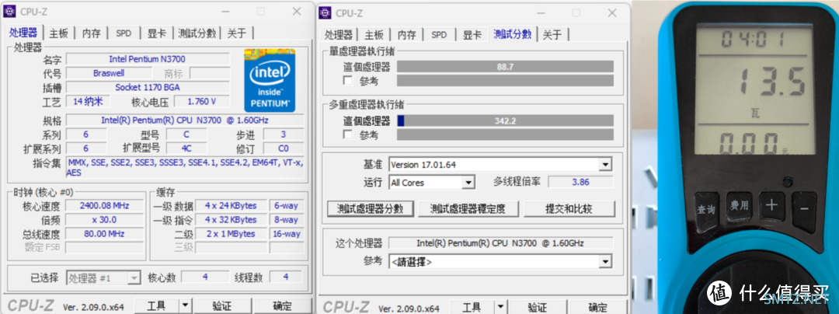The image size is (839, 314).
Task: Click the single-thread reference score bar
Action: (505, 81)
